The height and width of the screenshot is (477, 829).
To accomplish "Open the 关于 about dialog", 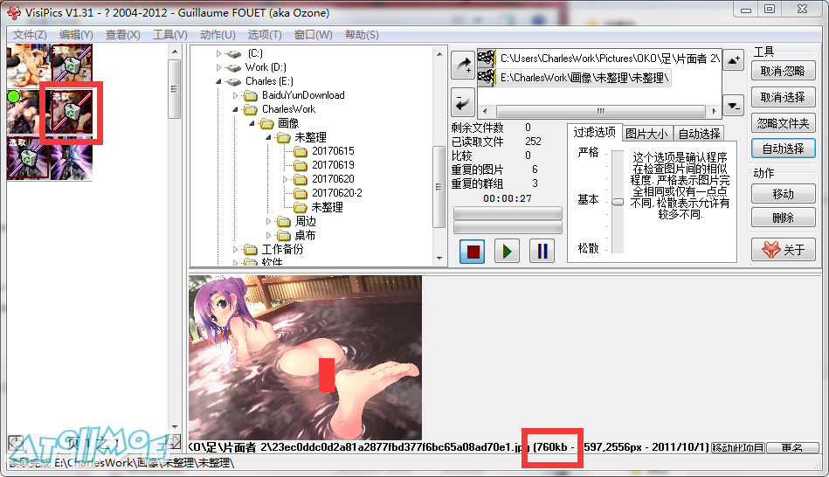I will pyautogui.click(x=783, y=250).
